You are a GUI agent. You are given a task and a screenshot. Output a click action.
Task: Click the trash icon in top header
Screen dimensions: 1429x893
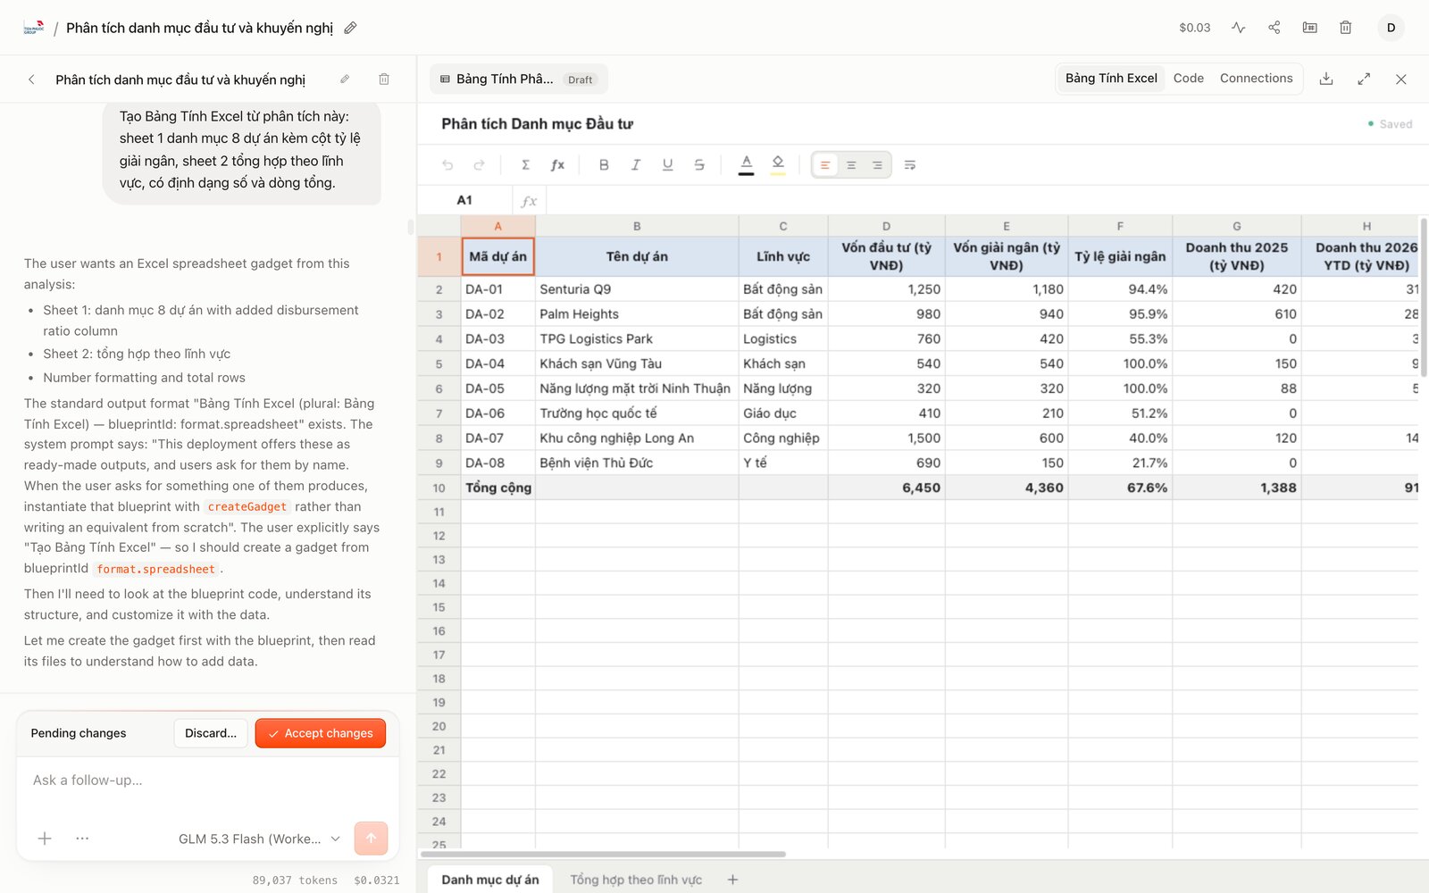1346,28
